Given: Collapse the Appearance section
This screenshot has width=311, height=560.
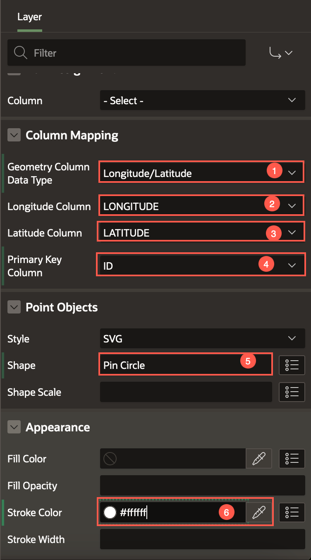Looking at the screenshot, I should click(x=14, y=427).
